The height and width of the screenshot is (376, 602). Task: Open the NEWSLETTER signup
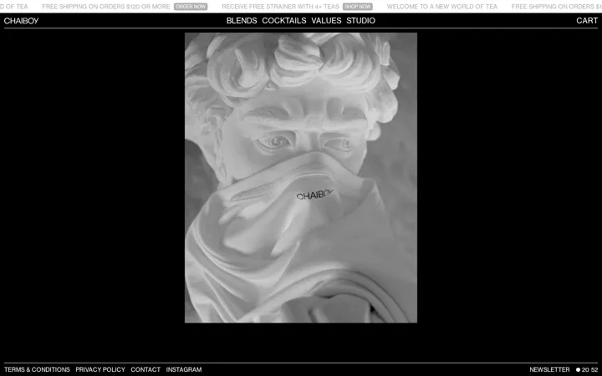[549, 369]
